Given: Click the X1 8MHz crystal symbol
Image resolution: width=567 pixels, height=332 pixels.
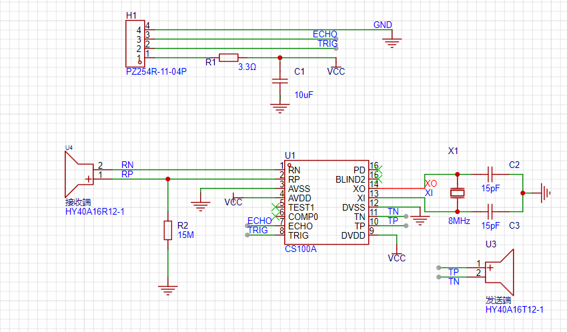Looking at the screenshot, I should click(x=457, y=193).
